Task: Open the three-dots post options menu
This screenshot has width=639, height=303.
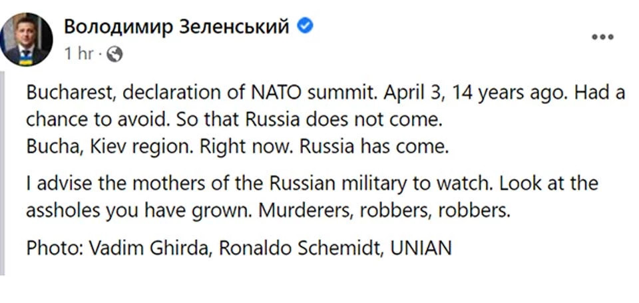Action: click(x=603, y=37)
